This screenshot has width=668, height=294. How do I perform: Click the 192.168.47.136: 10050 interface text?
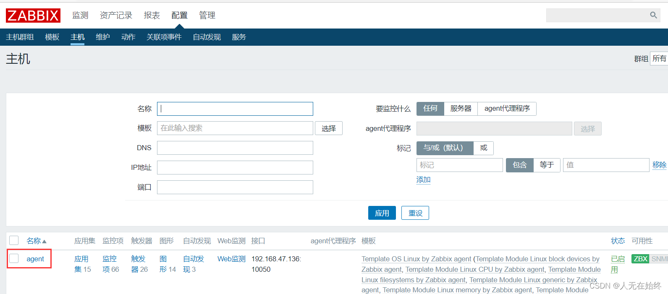click(276, 264)
